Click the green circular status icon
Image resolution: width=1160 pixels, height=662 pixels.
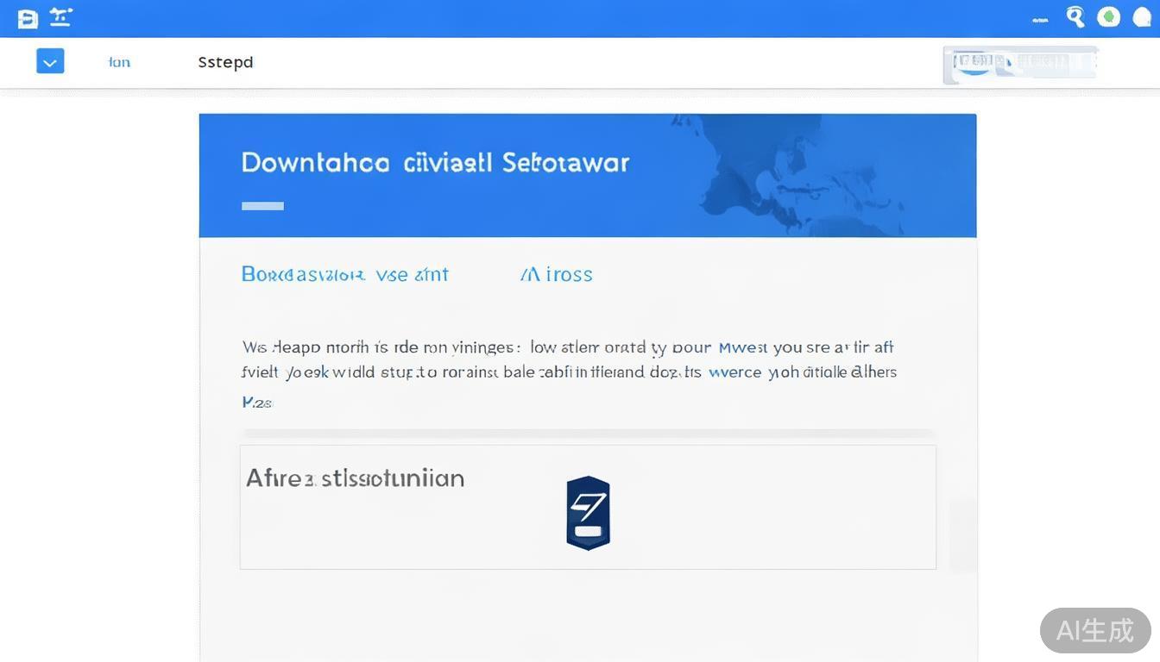click(1108, 17)
